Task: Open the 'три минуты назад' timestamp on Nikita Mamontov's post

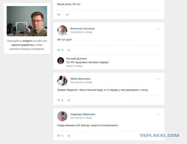Action: coord(81,82)
